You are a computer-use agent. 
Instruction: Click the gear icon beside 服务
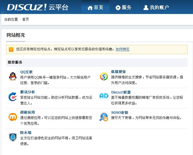click(118, 8)
